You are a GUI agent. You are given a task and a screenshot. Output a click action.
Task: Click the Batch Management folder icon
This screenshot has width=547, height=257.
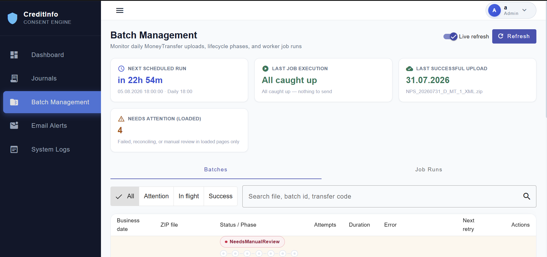tap(14, 102)
